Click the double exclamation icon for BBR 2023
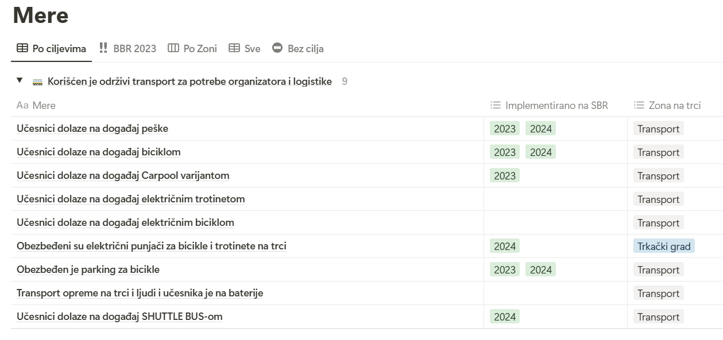 [103, 48]
